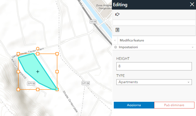Click the Impostazioni label
This screenshot has width=196, height=116.
click(128, 47)
